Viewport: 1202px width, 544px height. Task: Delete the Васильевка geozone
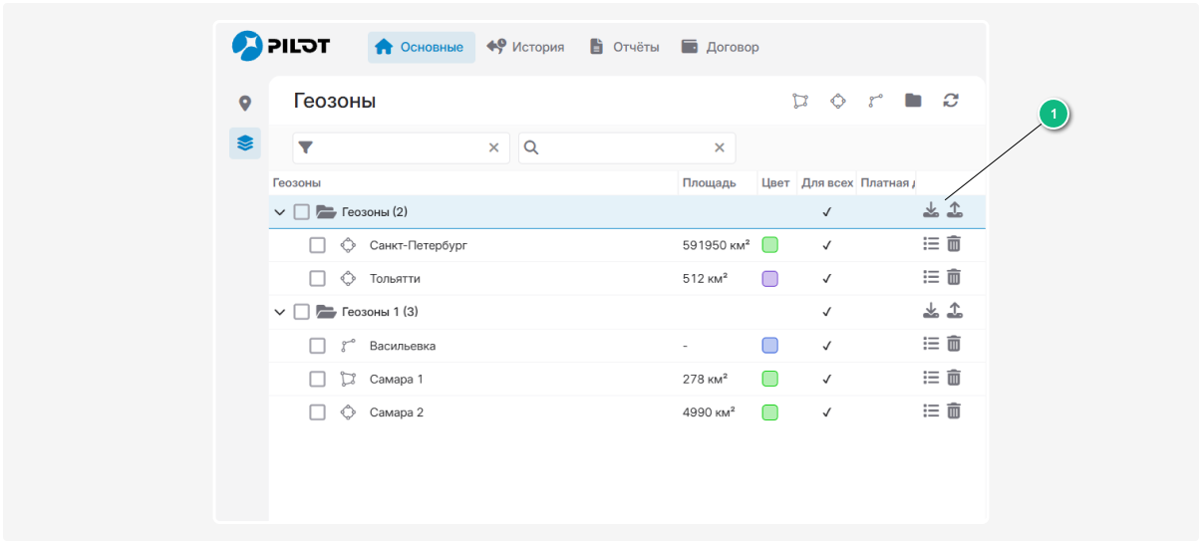[954, 344]
